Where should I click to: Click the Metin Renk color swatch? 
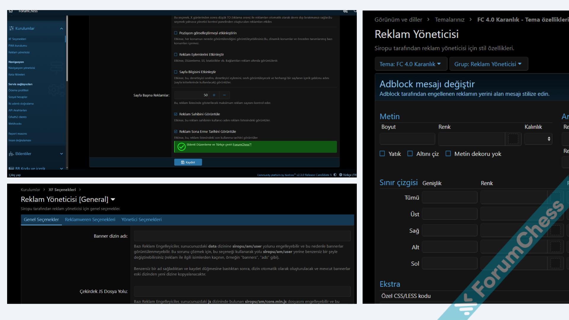513,139
